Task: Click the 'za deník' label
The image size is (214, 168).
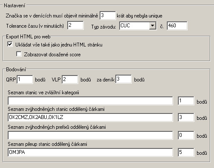Action: [x=106, y=80]
